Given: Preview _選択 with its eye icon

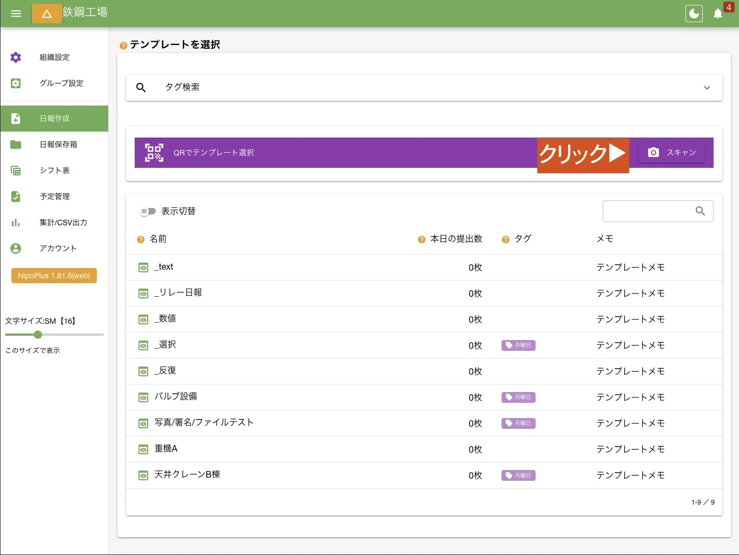Looking at the screenshot, I should tap(143, 345).
